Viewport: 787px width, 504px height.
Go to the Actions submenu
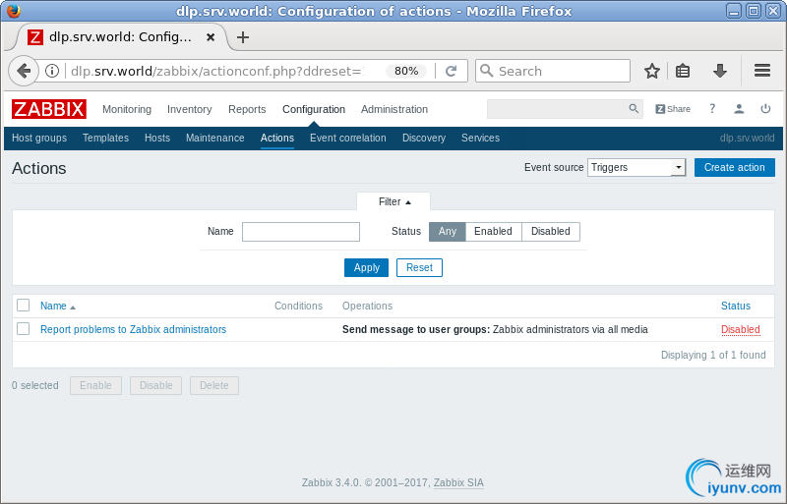277,138
